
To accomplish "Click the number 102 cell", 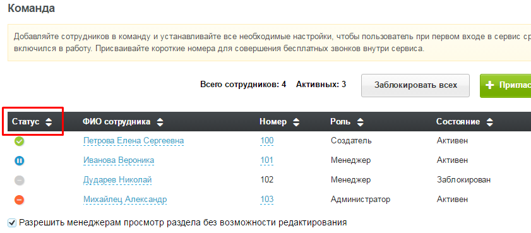I will click(x=267, y=180).
